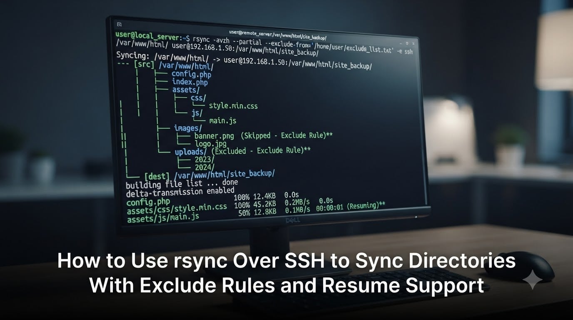Click the 50% 12.8KB progress value
The width and height of the screenshot is (573, 320).
[257, 212]
